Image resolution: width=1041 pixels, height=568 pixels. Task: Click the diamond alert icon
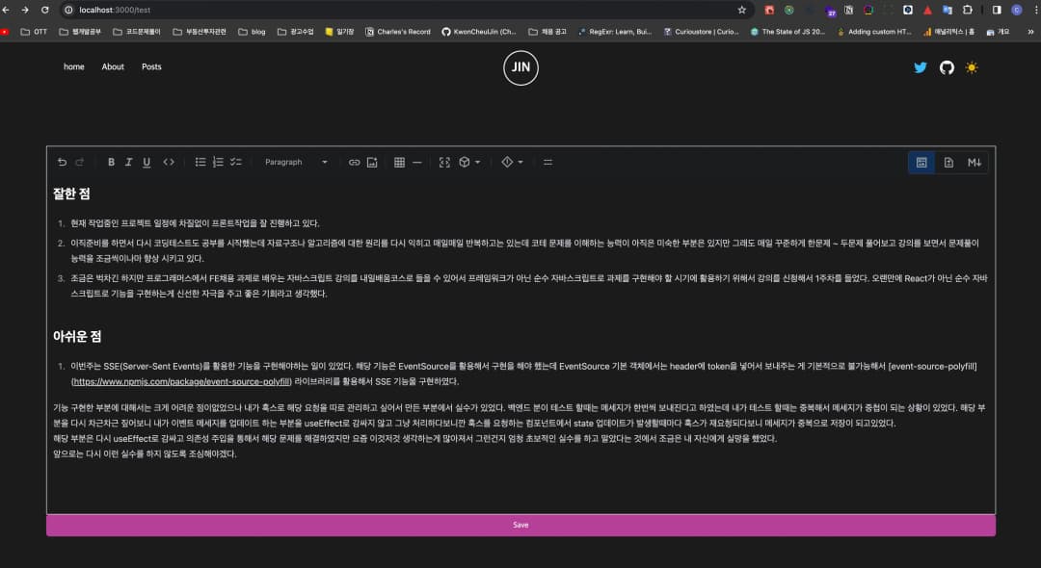tap(507, 163)
